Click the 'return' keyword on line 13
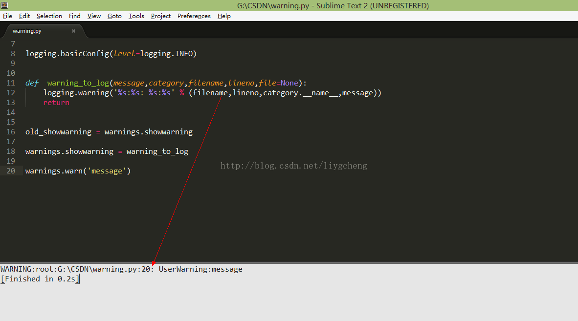This screenshot has height=321, width=578. point(56,103)
